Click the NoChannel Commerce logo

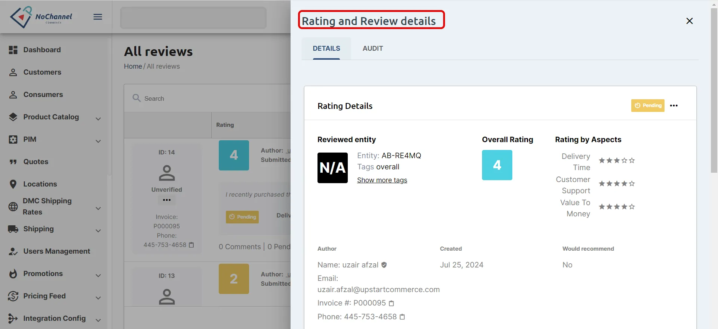coord(41,17)
